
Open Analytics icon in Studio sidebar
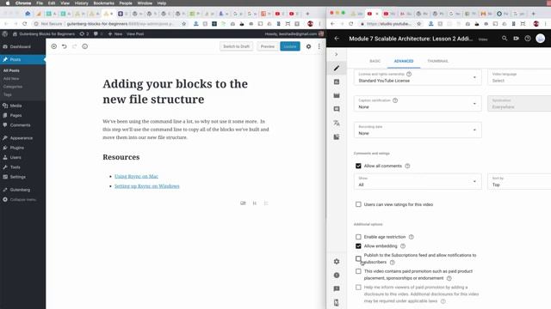pyautogui.click(x=337, y=82)
